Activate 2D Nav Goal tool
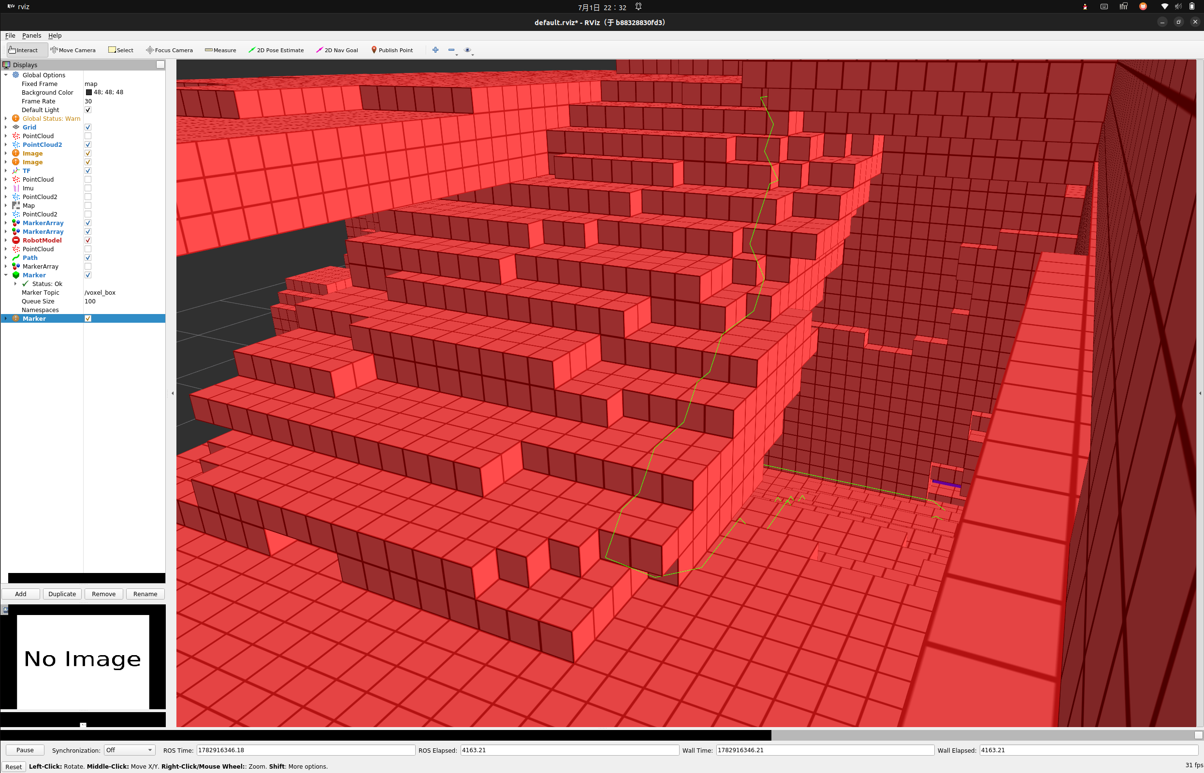 point(337,50)
